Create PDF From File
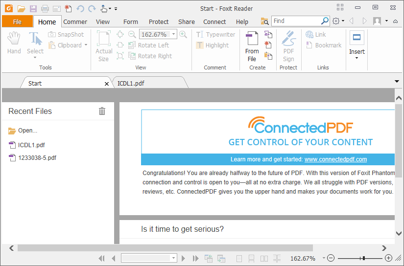This screenshot has height=266, width=404. [252, 46]
